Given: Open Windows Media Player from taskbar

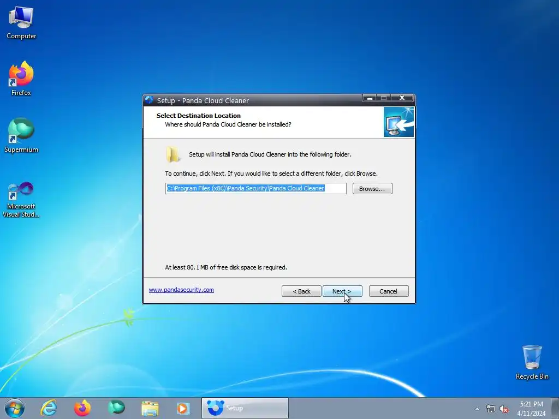Looking at the screenshot, I should pyautogui.click(x=183, y=408).
